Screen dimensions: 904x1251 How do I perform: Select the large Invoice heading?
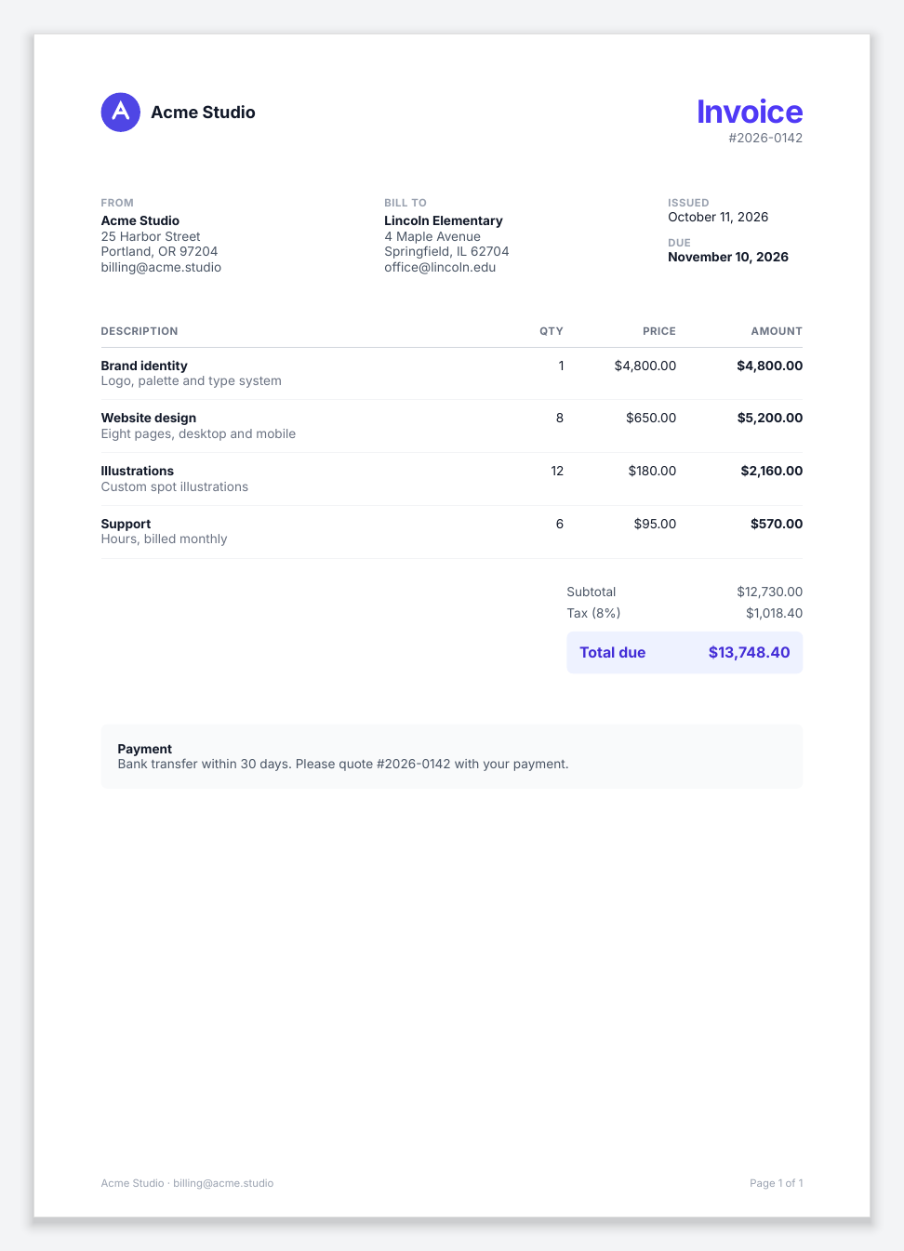(750, 112)
